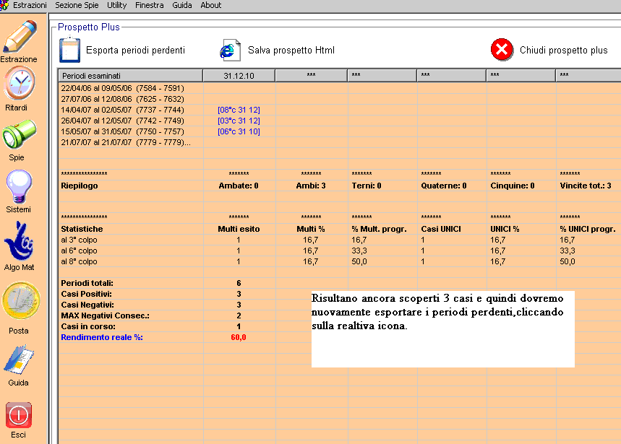Screen dimensions: 621x444
Task: Open the Utility menu
Action: click(x=117, y=5)
